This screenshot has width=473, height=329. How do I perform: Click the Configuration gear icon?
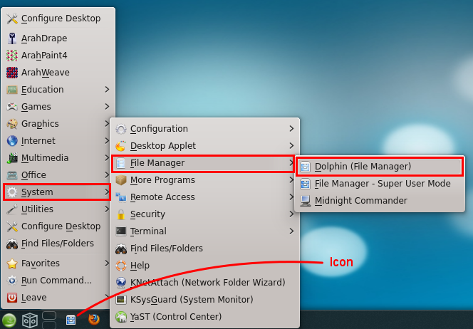point(121,129)
